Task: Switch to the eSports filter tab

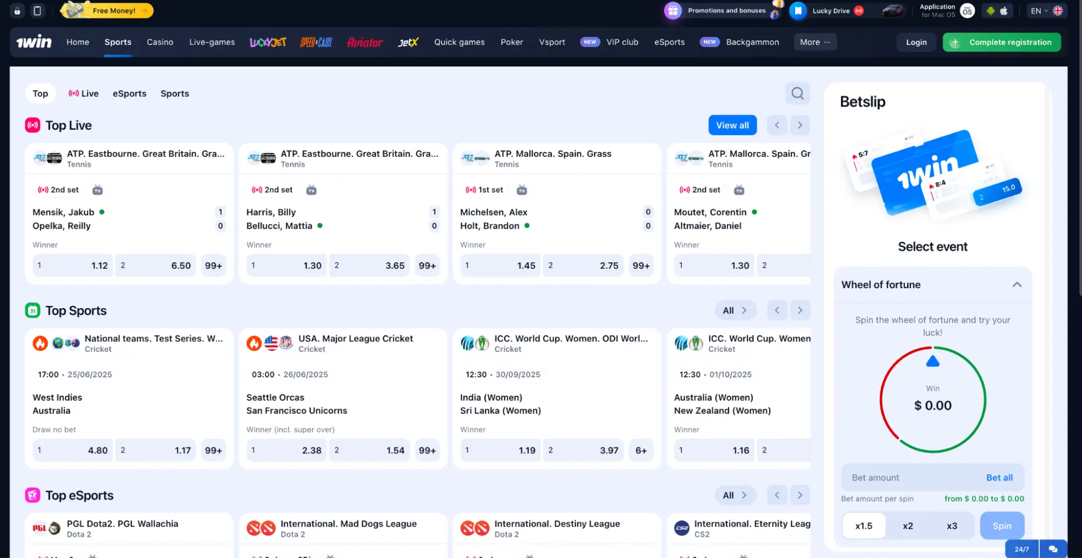Action: [x=129, y=94]
